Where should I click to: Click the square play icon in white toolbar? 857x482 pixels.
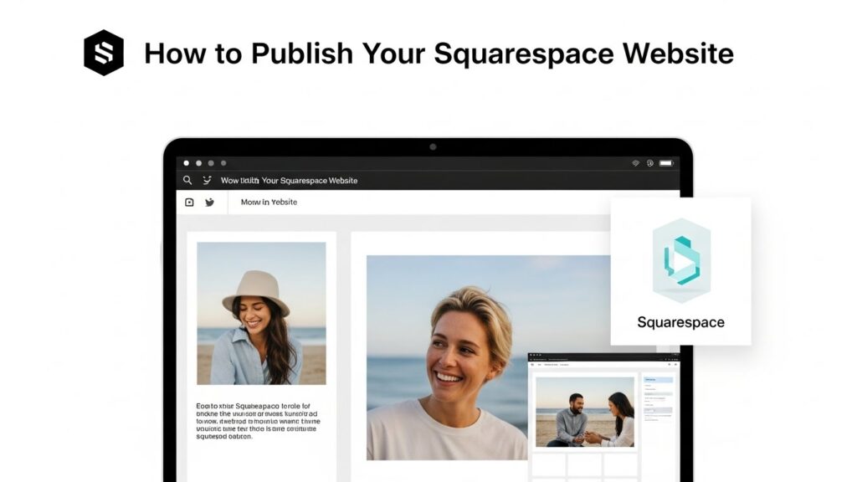pos(189,203)
